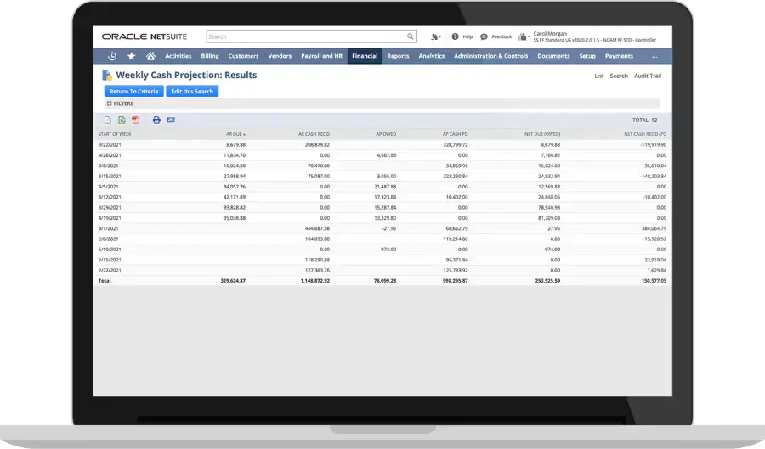Open the Feedback speech bubble
Viewport: 765px width, 449px height.
point(484,36)
